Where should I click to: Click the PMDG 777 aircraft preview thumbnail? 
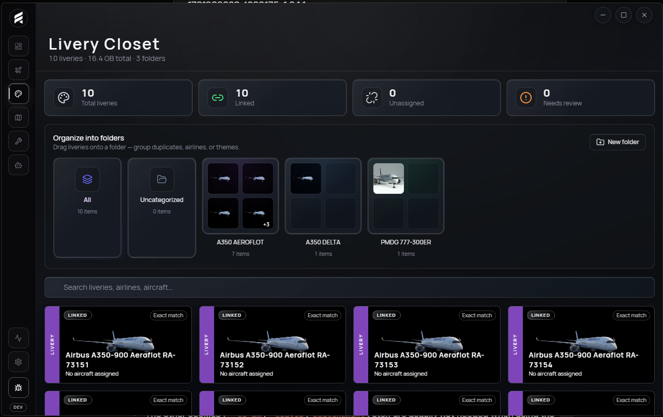pyautogui.click(x=388, y=179)
